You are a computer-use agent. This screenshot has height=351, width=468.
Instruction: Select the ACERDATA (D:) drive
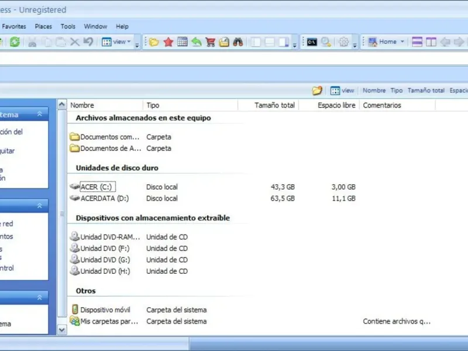99,198
